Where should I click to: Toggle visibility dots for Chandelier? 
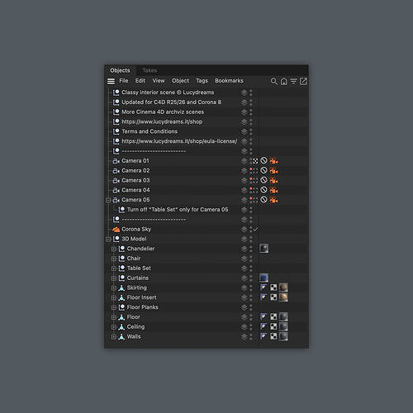[x=251, y=249]
